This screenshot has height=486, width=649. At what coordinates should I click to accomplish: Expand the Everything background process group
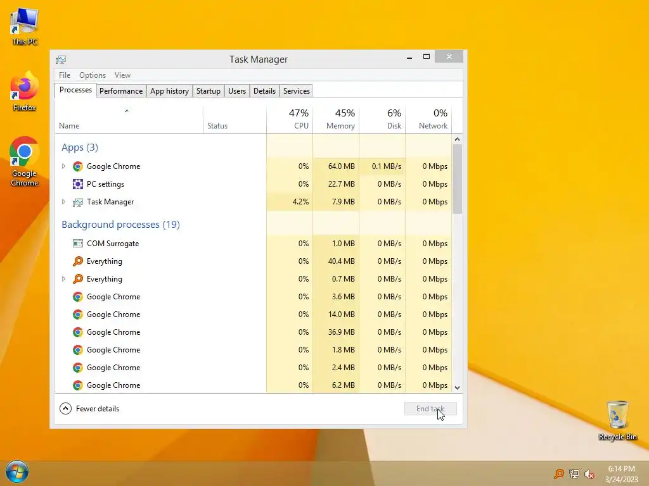pos(63,279)
